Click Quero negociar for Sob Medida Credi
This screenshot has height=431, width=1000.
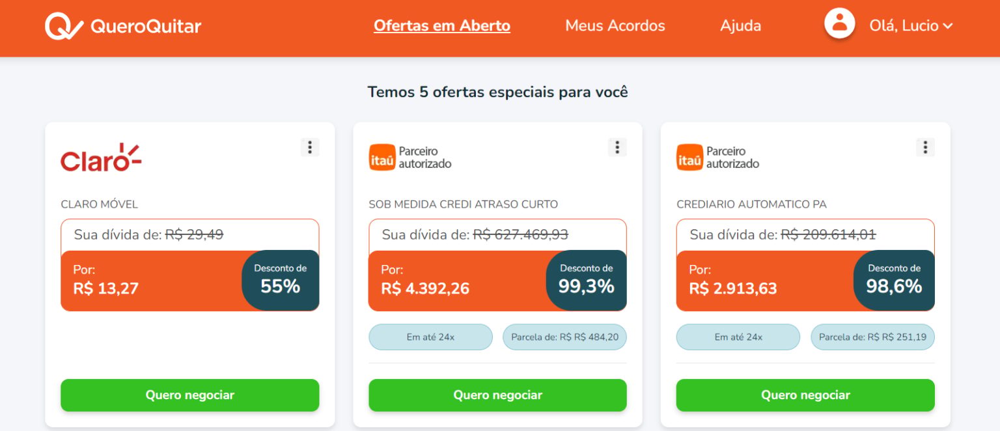click(x=497, y=395)
